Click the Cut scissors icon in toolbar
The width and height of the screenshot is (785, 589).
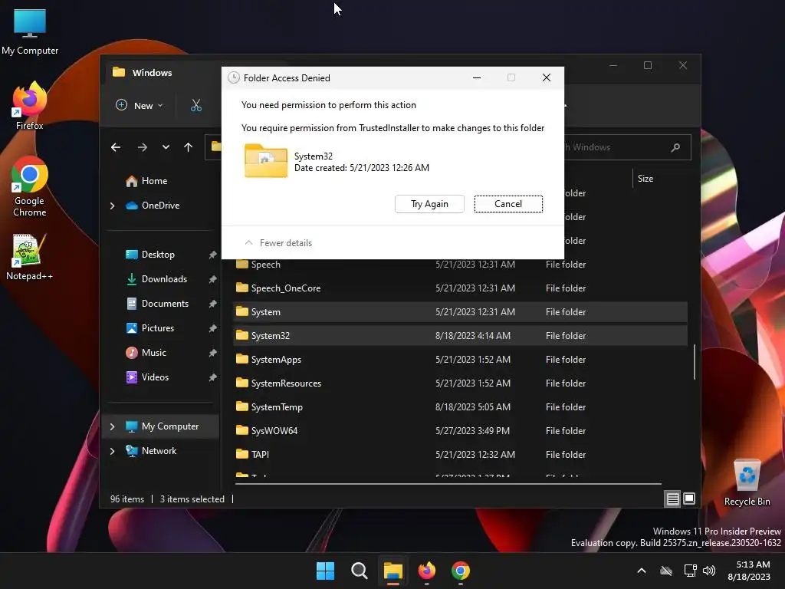click(195, 105)
